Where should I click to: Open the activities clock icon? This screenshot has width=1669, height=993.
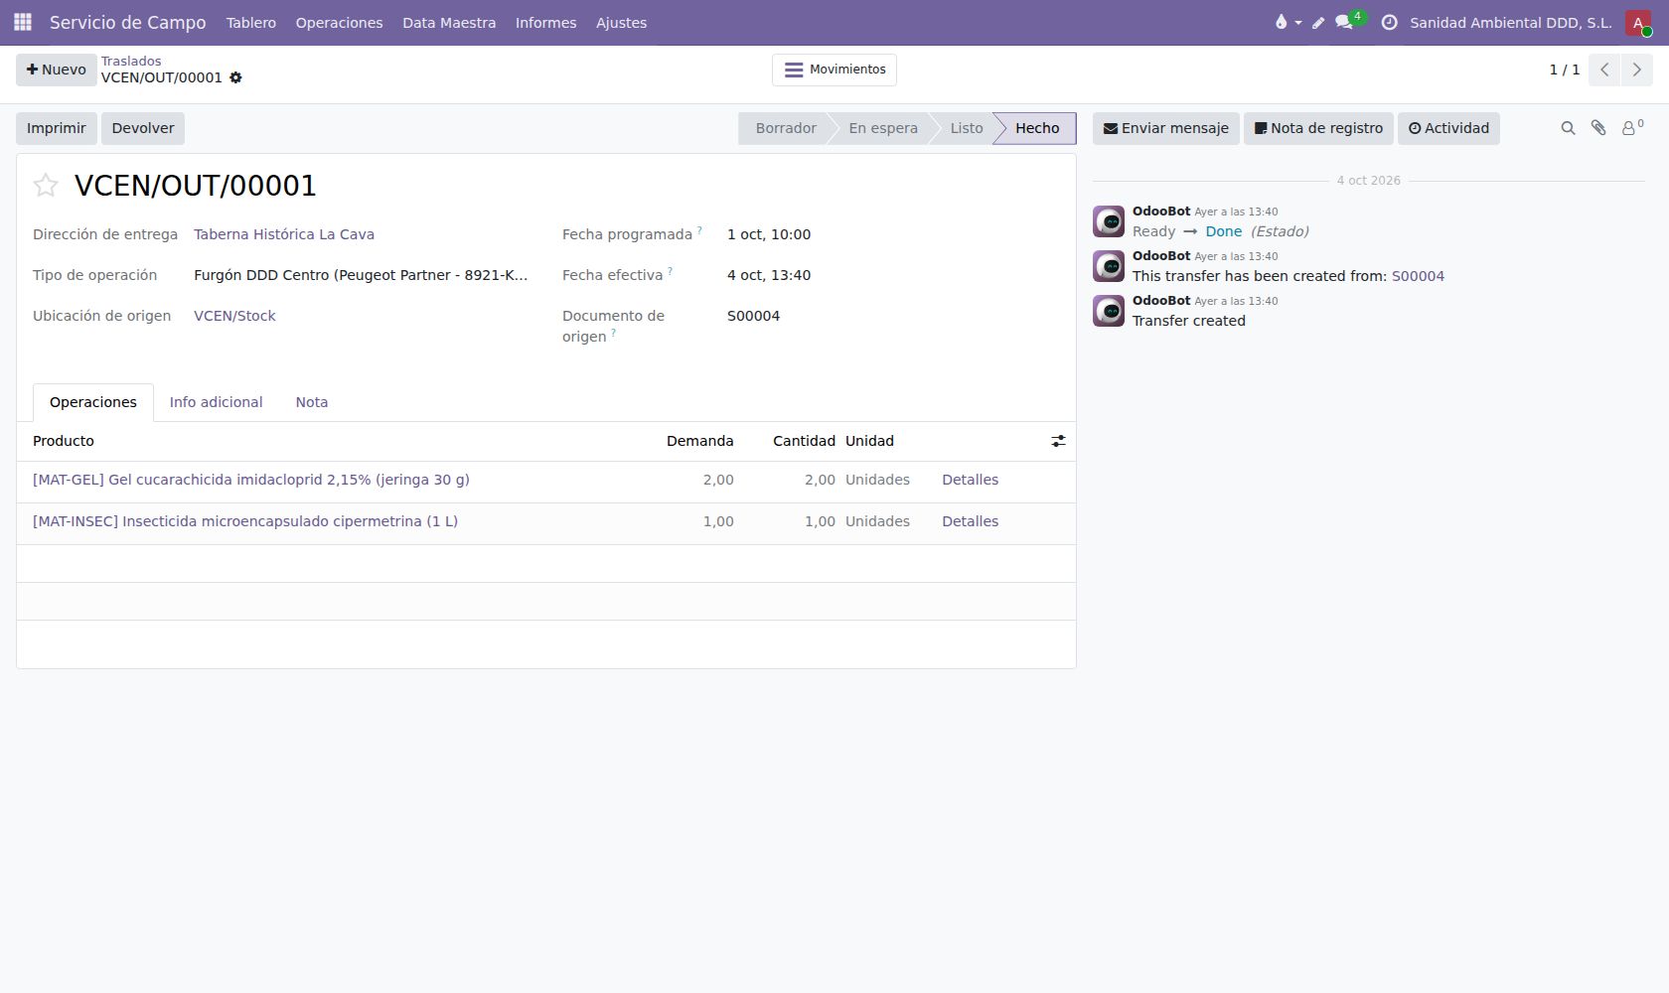click(1390, 22)
